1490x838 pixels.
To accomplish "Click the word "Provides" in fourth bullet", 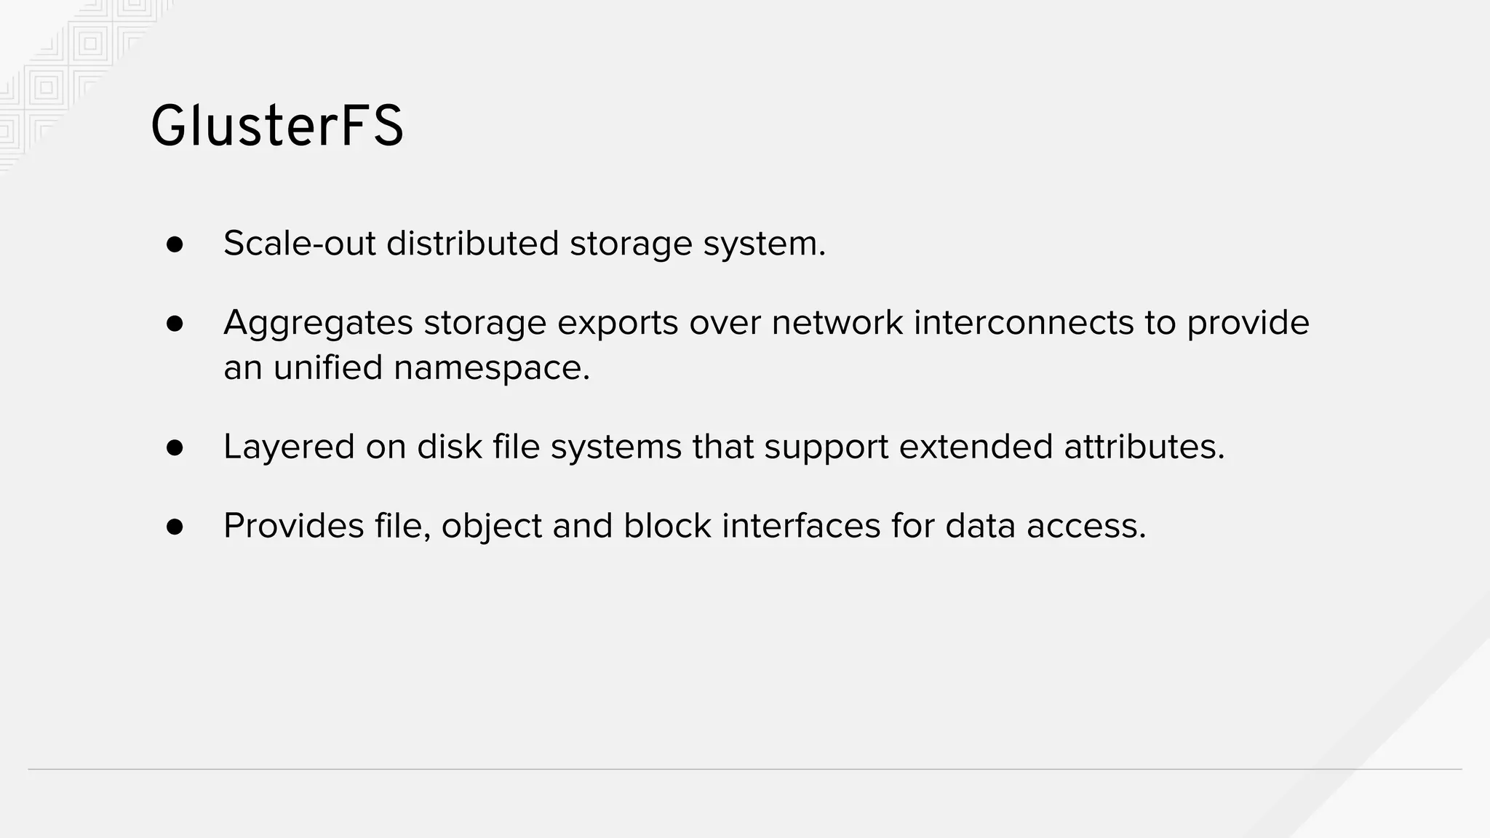I will coord(293,525).
